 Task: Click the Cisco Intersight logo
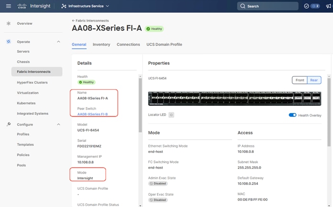pos(34,6)
